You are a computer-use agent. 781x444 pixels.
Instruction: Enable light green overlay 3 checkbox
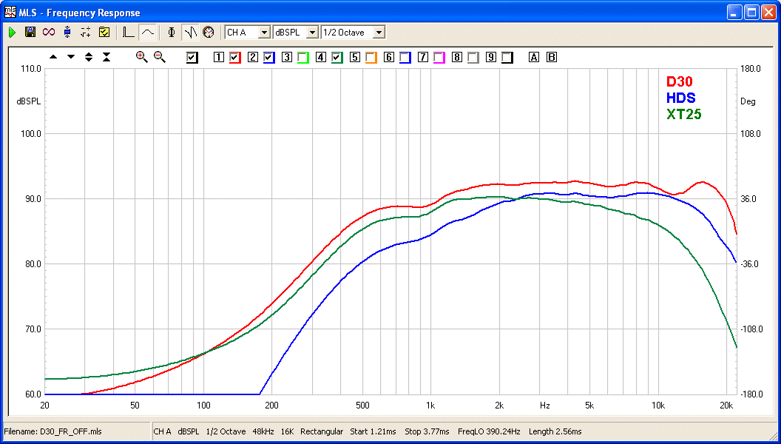(302, 58)
